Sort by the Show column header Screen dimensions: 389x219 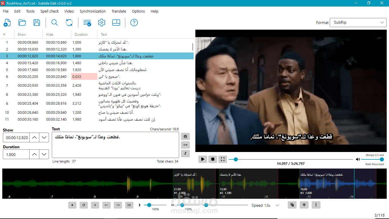[28, 35]
